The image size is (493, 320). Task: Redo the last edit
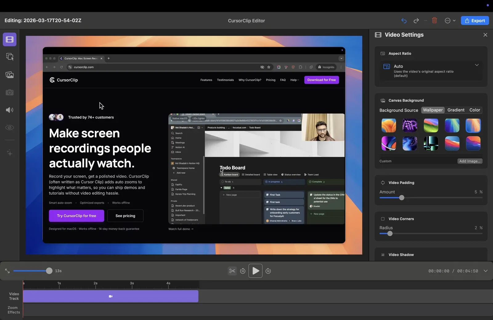point(416,21)
